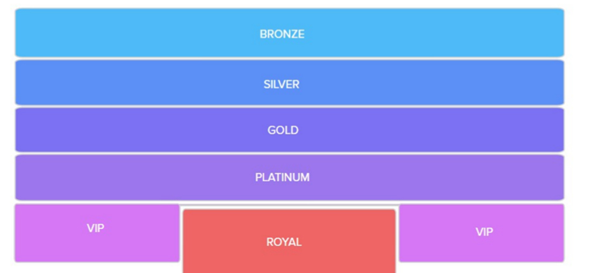
Task: Click the ROYAL text label
Action: point(284,242)
